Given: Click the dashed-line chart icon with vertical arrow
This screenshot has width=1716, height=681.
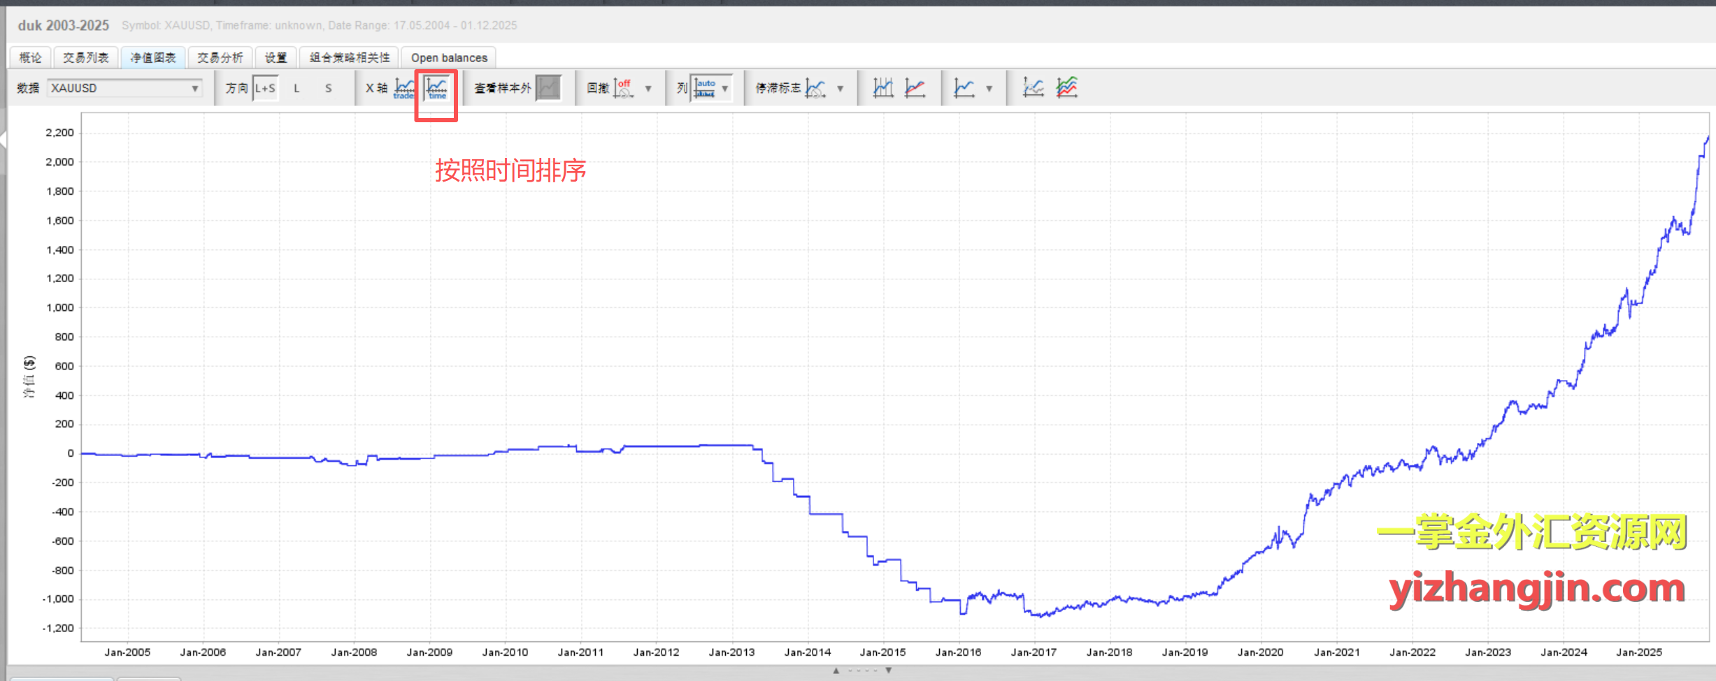Looking at the screenshot, I should (1033, 88).
